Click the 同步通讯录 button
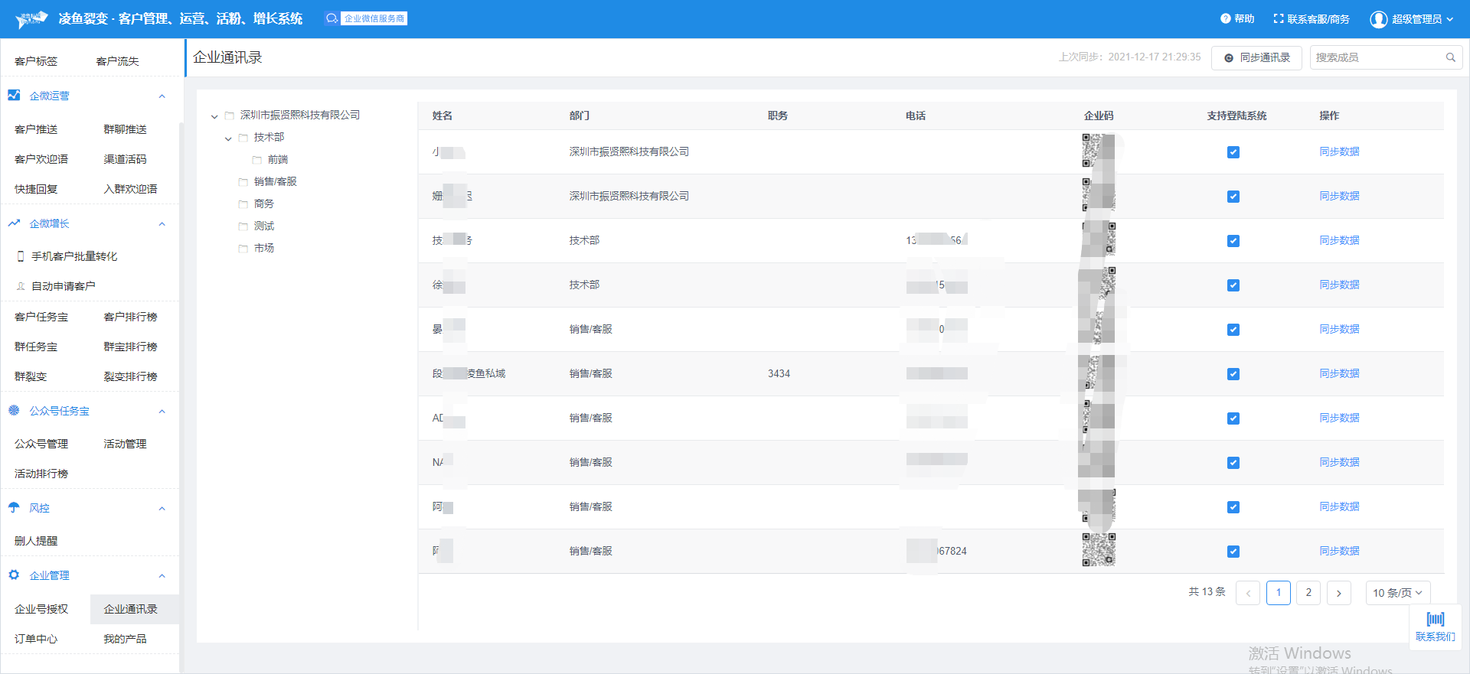The width and height of the screenshot is (1470, 674). (1256, 57)
